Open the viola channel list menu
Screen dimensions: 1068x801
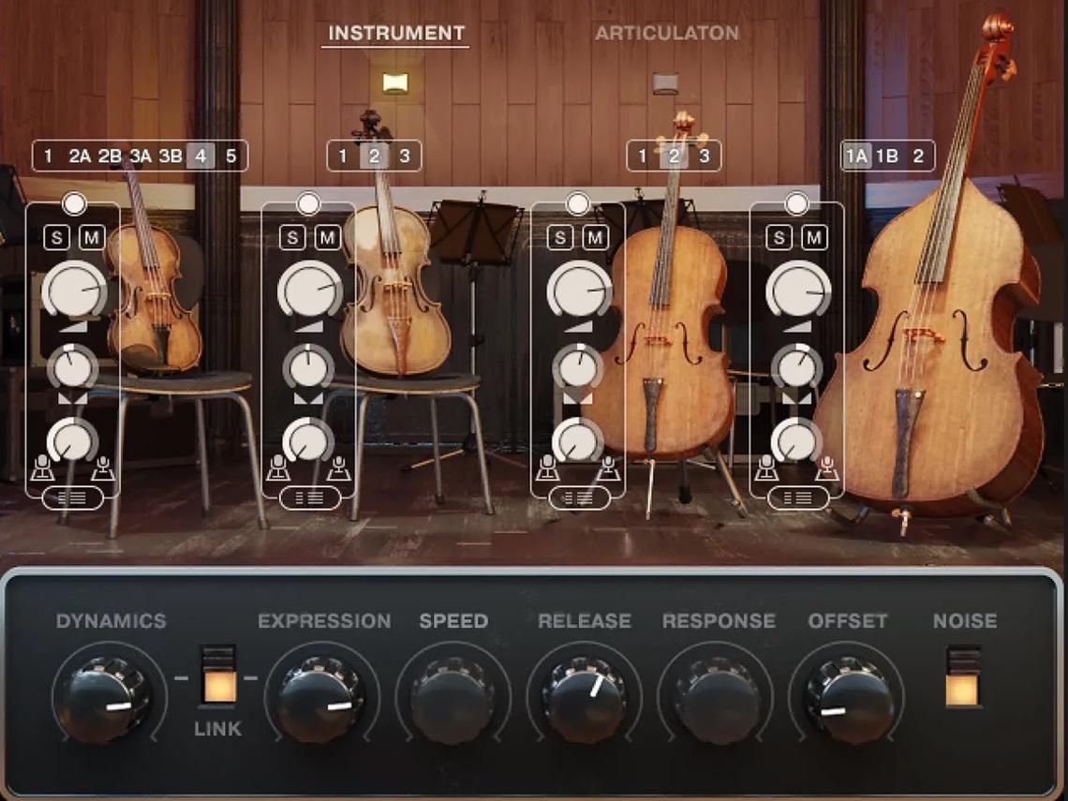(x=310, y=497)
